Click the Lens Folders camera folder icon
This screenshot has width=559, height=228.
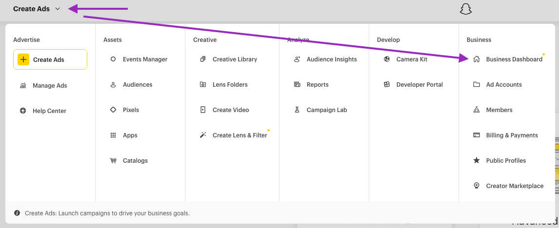pos(203,84)
